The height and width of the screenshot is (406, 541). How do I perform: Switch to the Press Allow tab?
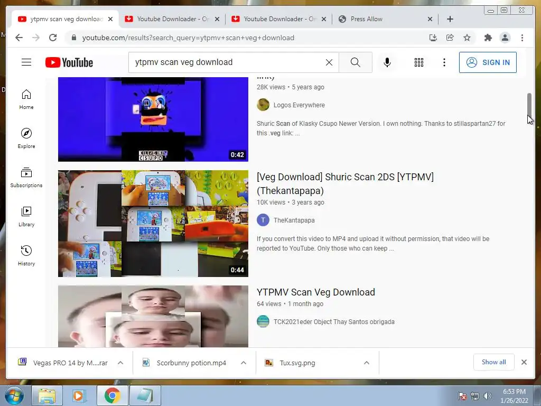click(385, 19)
